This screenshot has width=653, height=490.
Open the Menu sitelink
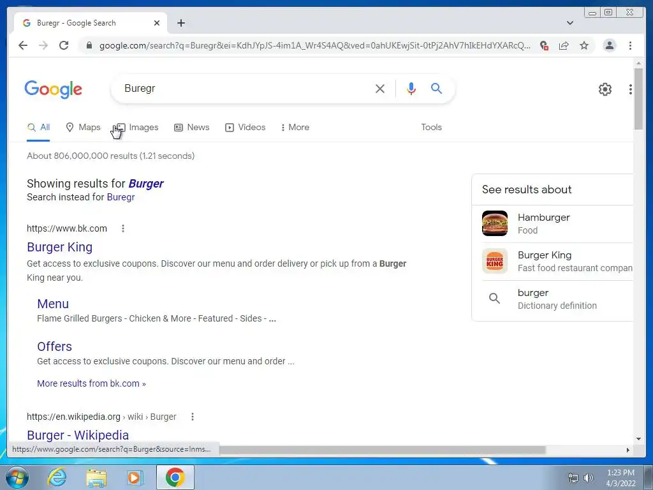53,304
